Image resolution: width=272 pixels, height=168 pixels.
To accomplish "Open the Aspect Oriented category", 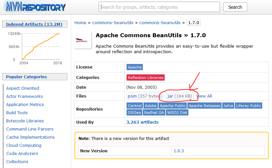I will [x=22, y=88].
